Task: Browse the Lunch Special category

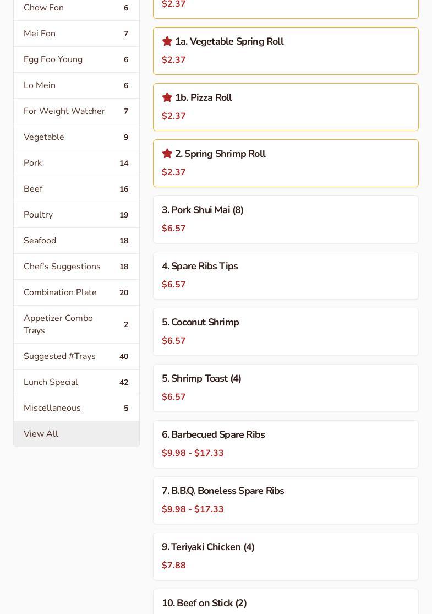Action: click(76, 382)
